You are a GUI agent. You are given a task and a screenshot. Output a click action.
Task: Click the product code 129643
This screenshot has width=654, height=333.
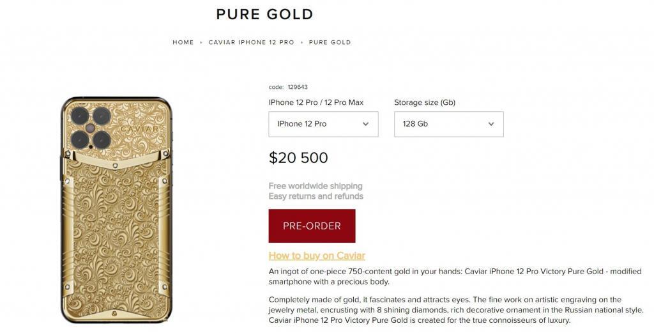click(x=298, y=87)
